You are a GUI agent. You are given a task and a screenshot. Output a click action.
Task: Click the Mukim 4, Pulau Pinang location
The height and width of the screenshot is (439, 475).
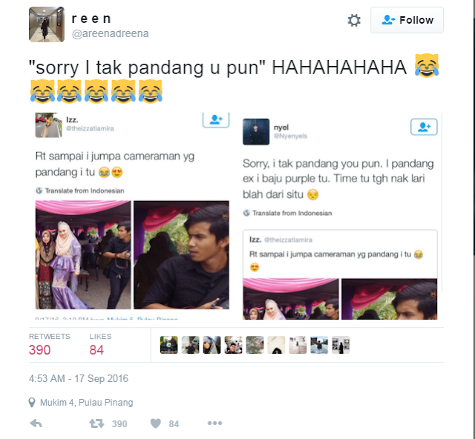87,403
